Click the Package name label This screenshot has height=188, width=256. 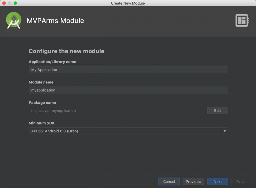(42, 103)
